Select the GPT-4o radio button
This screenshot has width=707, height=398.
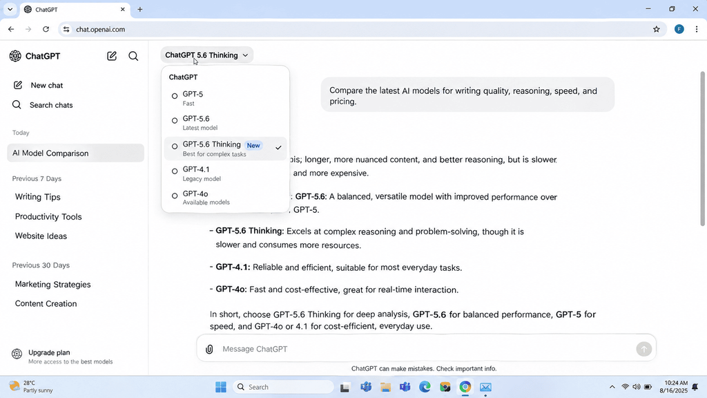coord(175,196)
